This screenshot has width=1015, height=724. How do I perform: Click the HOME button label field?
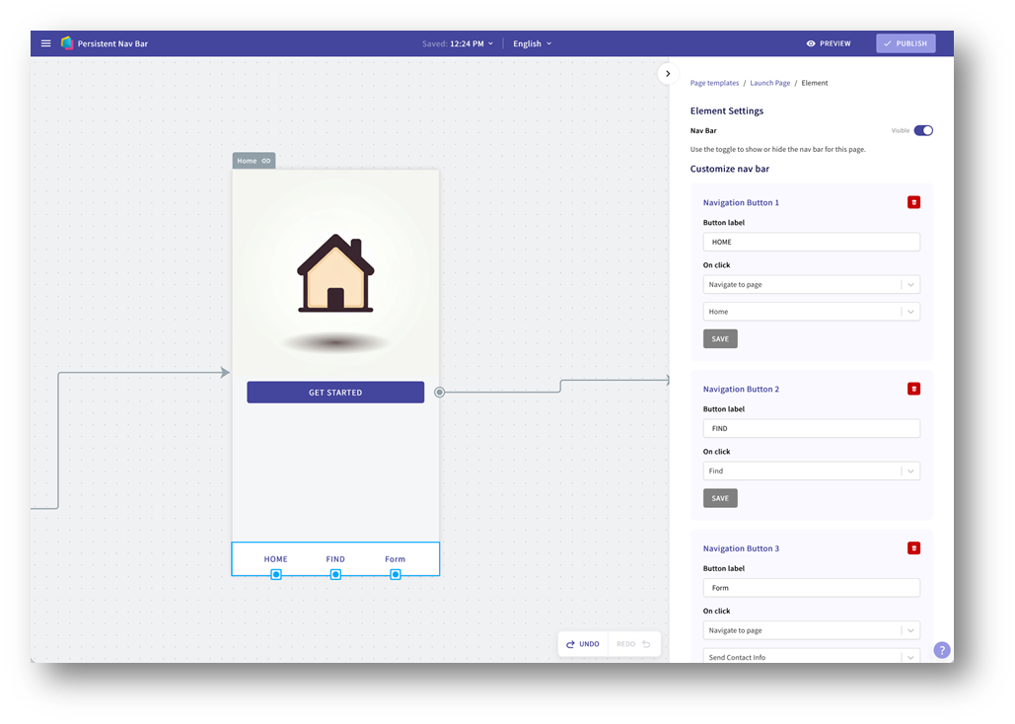click(x=811, y=242)
